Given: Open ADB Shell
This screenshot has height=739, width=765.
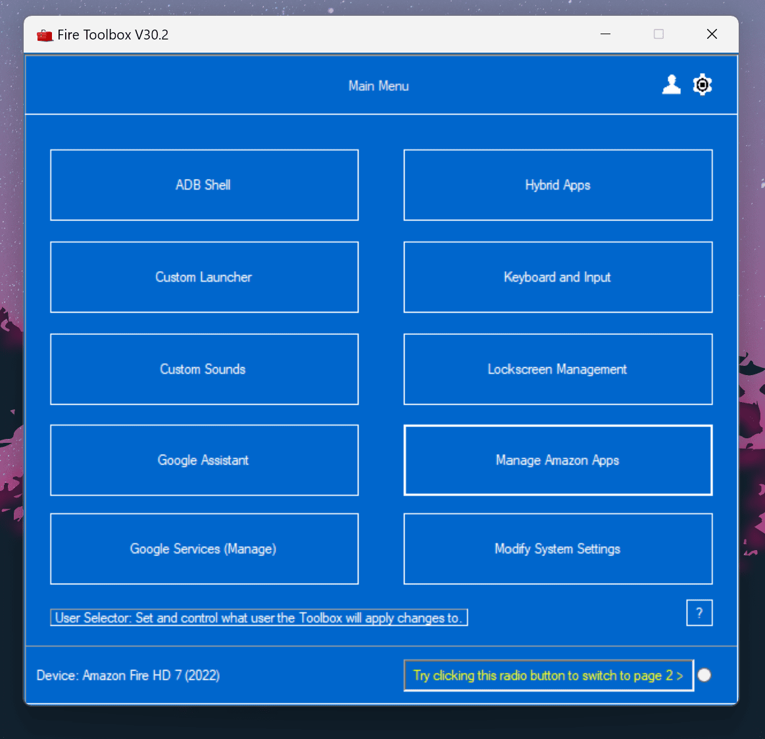Looking at the screenshot, I should (x=204, y=185).
